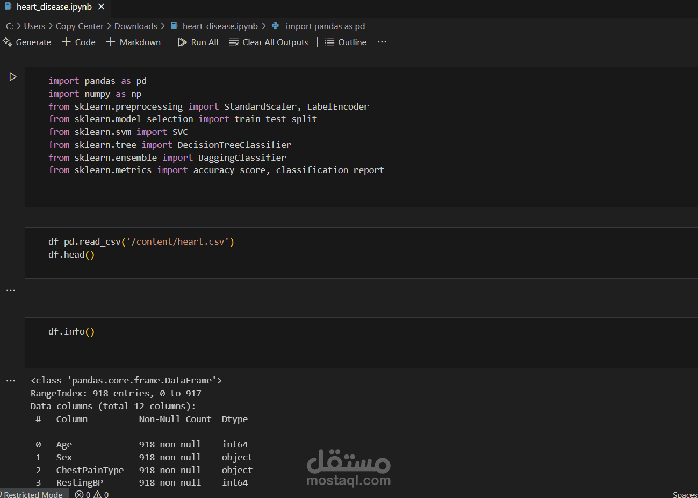Click 'RangeIndex: 918 entries, 0 to 917'
Screen dimensions: 698x498
pos(116,393)
